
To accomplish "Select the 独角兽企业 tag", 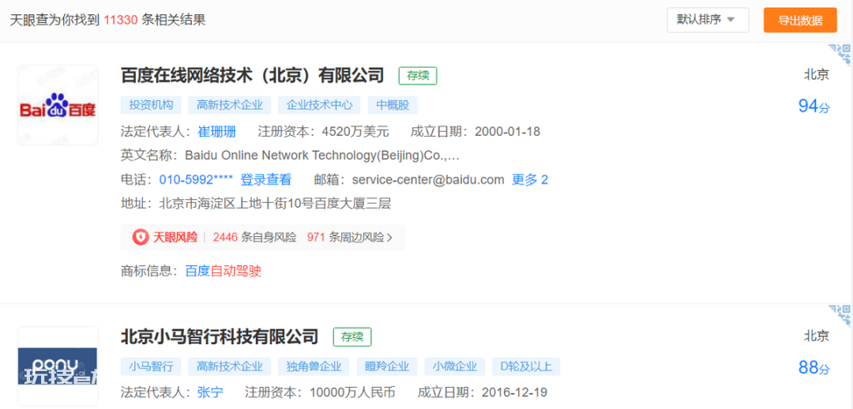I will click(x=314, y=366).
